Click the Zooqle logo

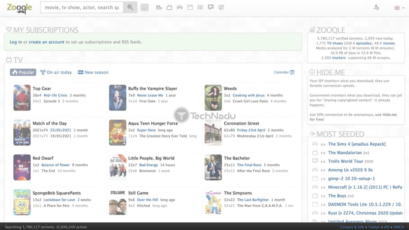(x=19, y=8)
